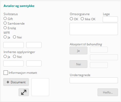Viewport: 121px width, 102px height.
Task: Select Ja under Innhente opplysninger
Action: (5, 56)
